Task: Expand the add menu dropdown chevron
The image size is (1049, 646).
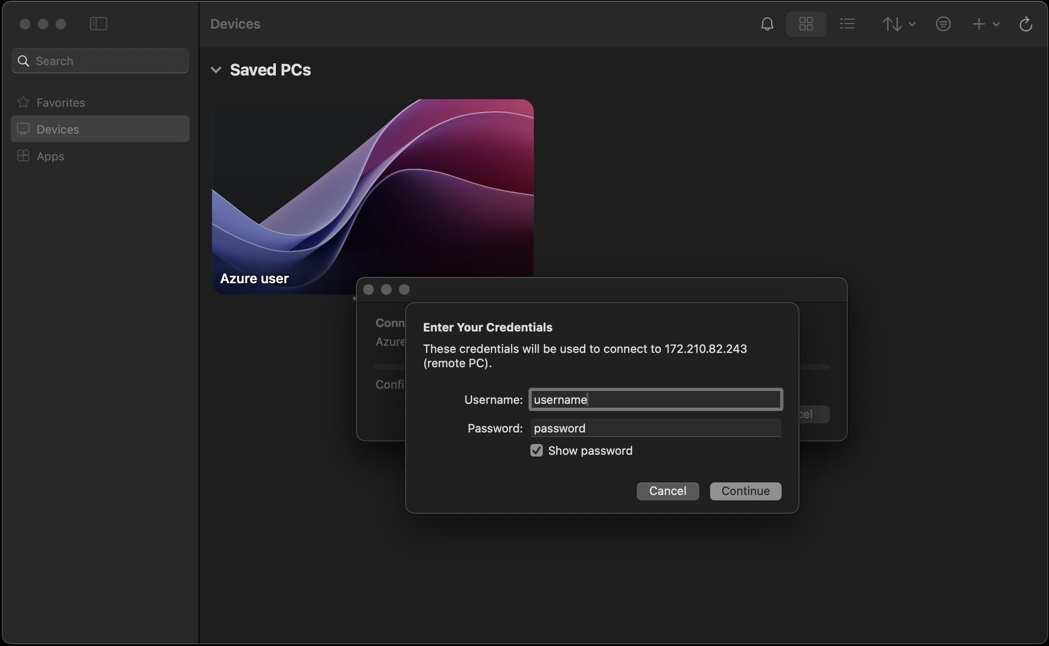Action: pos(996,24)
